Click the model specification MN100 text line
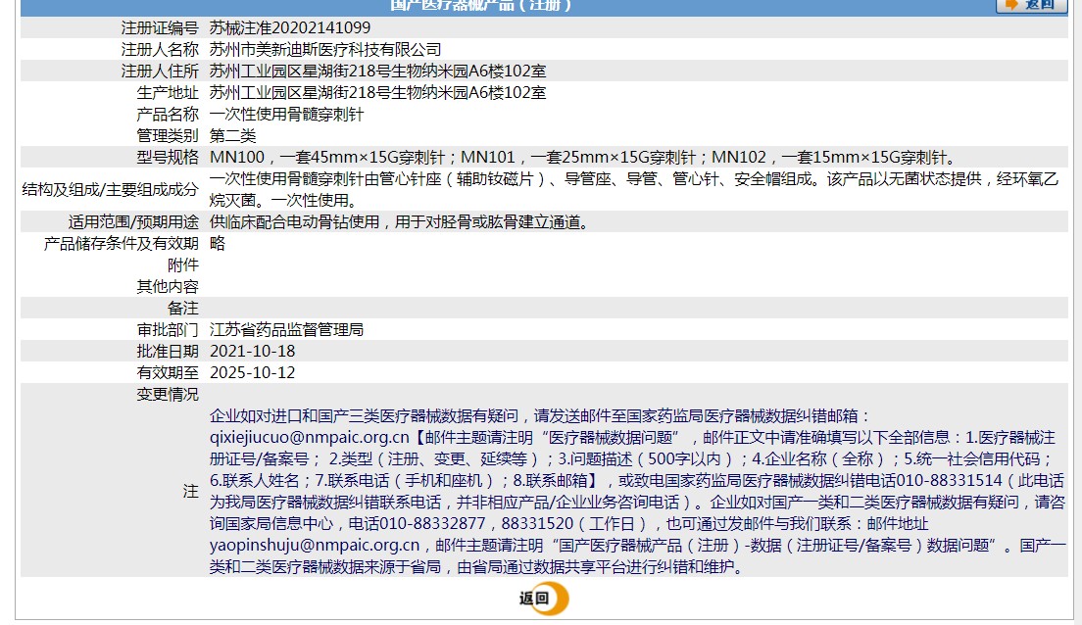This screenshot has height=625, width=1082. tap(582, 158)
